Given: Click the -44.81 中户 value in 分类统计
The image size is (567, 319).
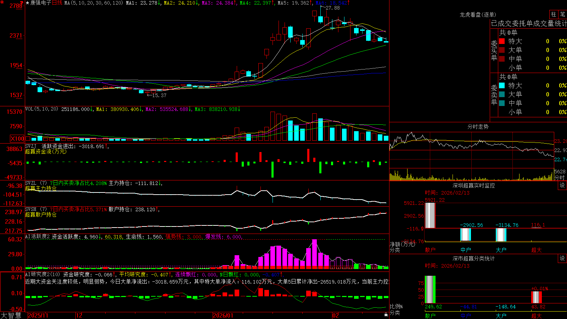Looking at the screenshot, I should (x=468, y=307).
